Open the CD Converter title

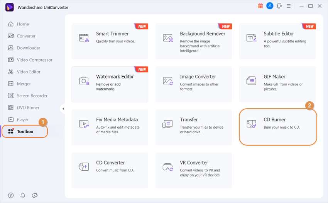pos(110,163)
